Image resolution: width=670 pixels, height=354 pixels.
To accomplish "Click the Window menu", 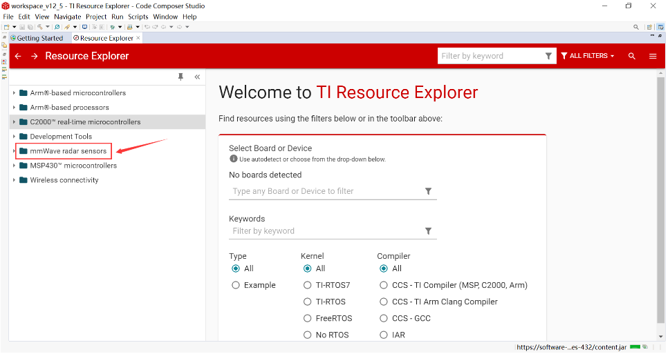I will [x=165, y=17].
